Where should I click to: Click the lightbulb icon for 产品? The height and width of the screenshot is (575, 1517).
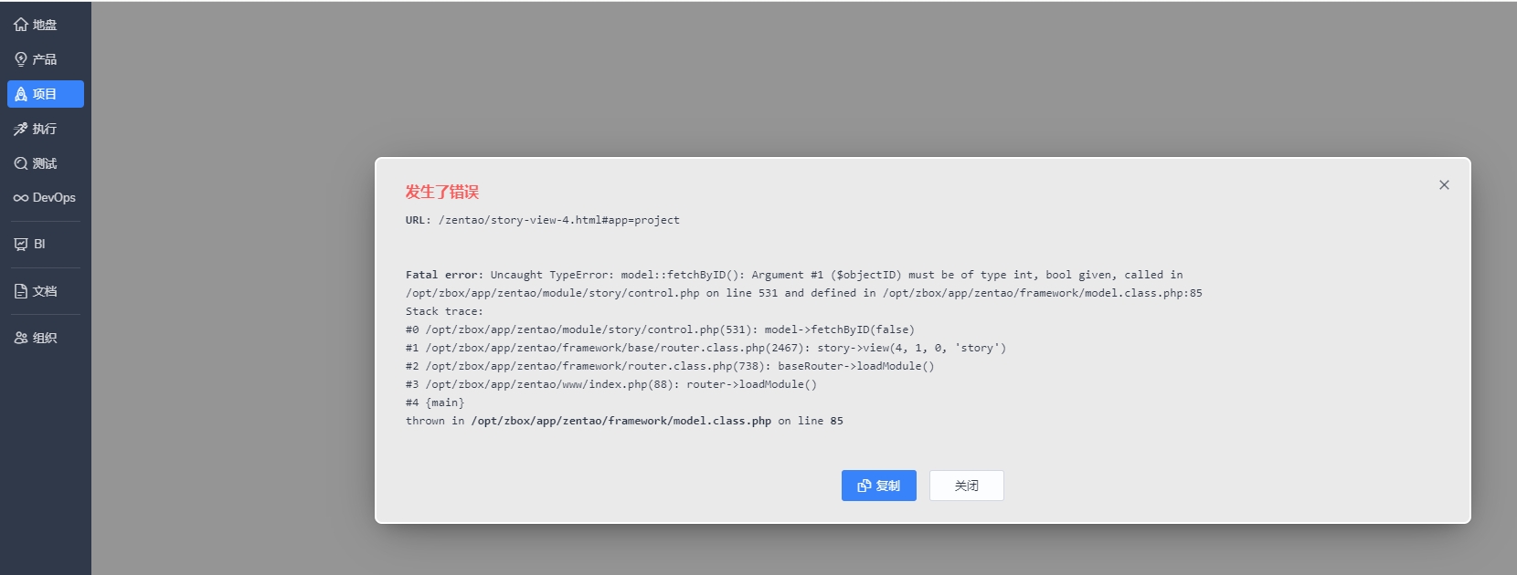coord(21,59)
